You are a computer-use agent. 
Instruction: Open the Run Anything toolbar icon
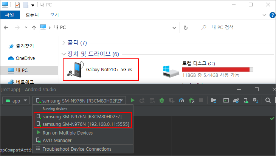click(x=226, y=100)
